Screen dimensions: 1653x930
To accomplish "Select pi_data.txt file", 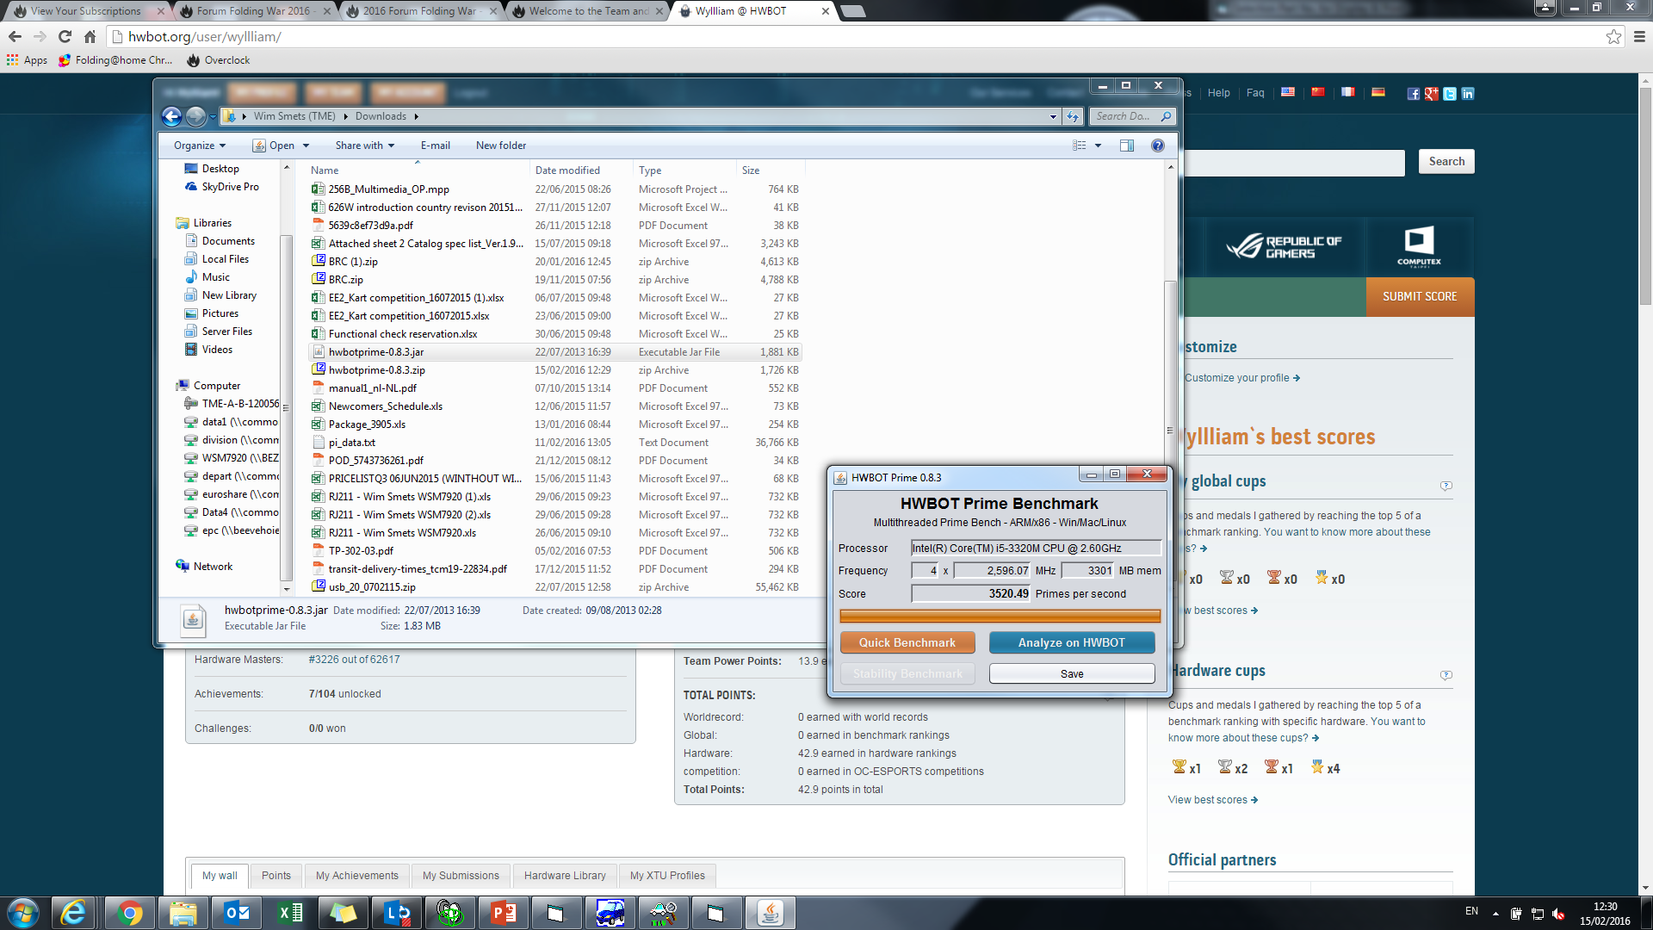I will tap(351, 443).
